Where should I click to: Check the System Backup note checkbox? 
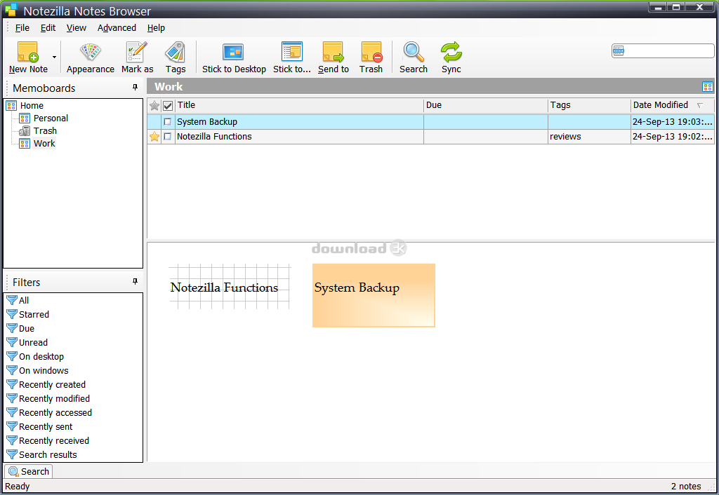[167, 122]
